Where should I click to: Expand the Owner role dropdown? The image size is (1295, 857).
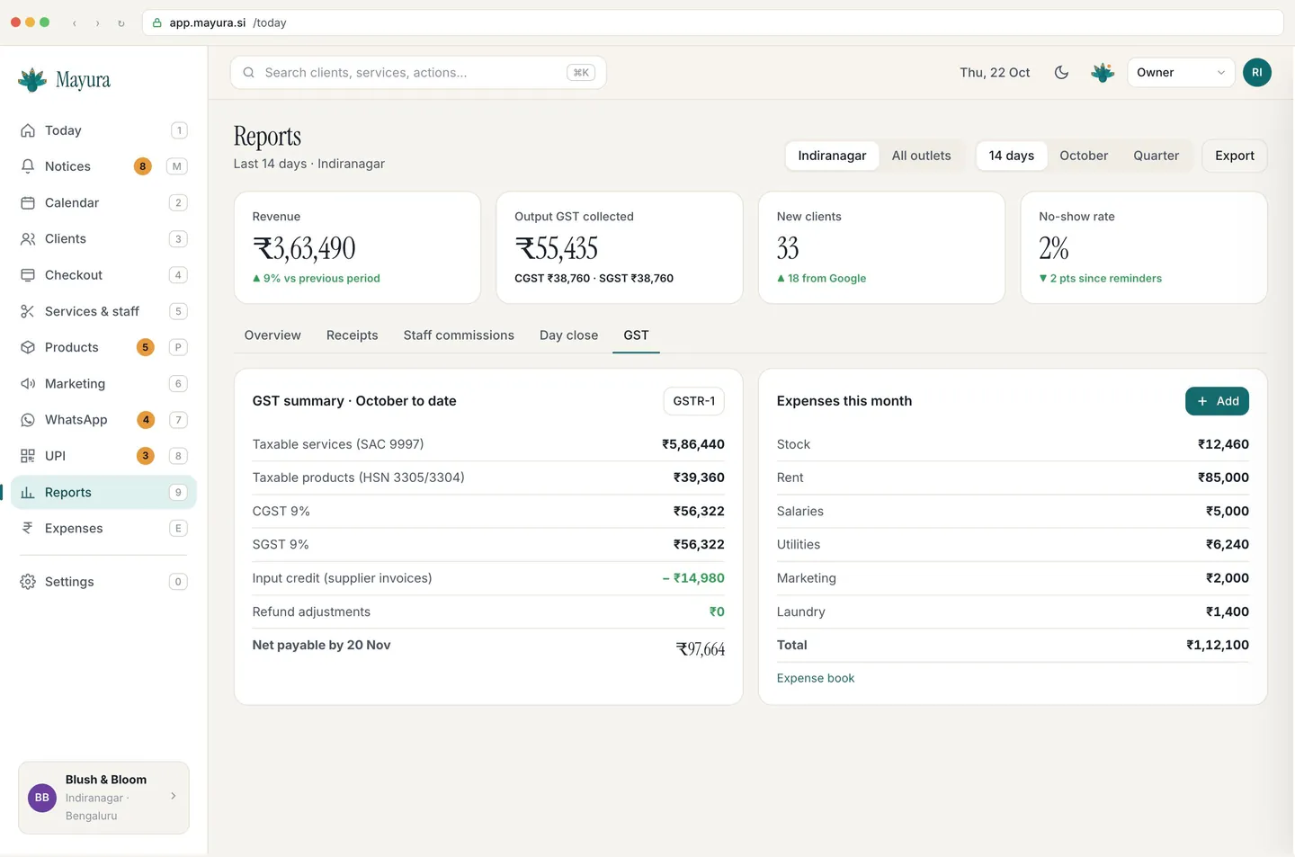[x=1181, y=73]
